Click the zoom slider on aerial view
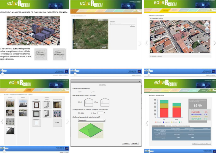This screenshot has width=216, height=153. tap(207, 37)
